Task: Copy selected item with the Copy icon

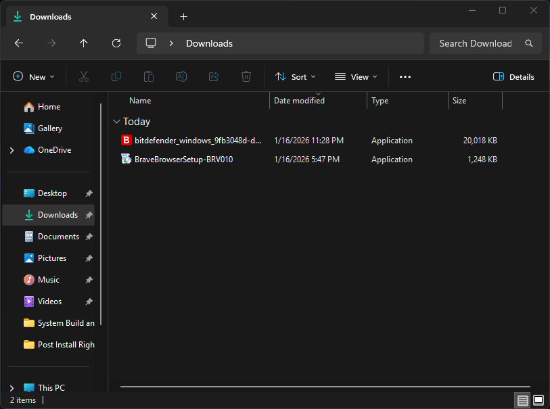Action: [116, 76]
